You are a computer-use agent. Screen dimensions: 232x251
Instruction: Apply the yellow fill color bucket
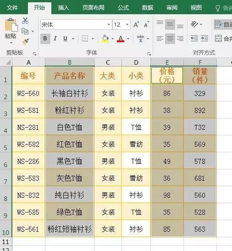click(x=105, y=39)
